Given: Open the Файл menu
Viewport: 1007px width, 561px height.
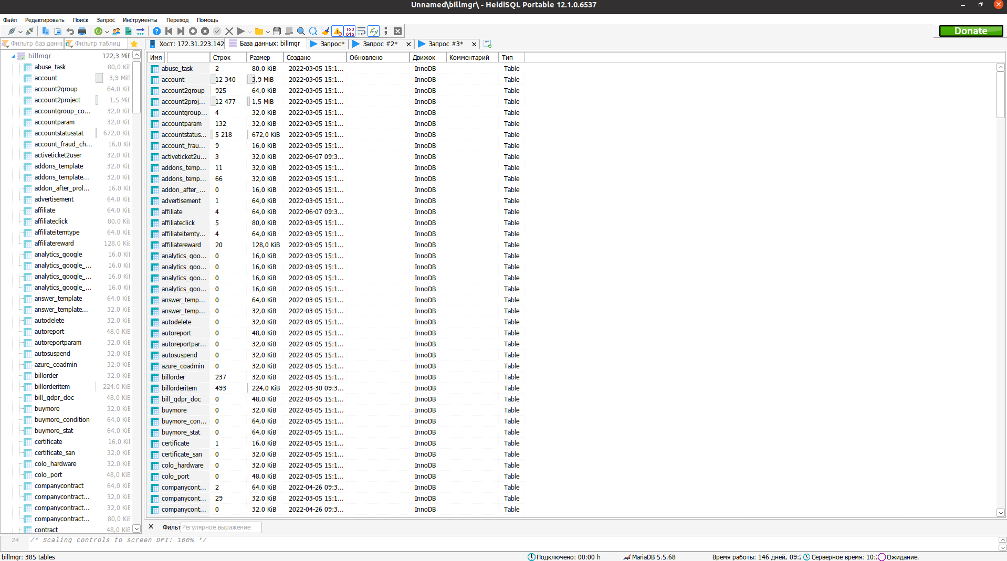Looking at the screenshot, I should click(10, 20).
